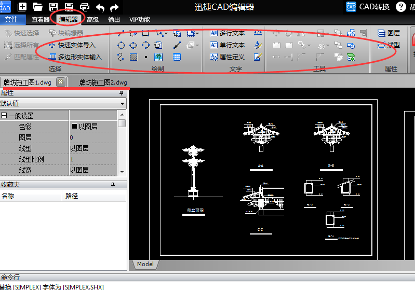This screenshot has height=290, width=415.
Task: Click the 色彩 black color swatch
Action: (74, 127)
